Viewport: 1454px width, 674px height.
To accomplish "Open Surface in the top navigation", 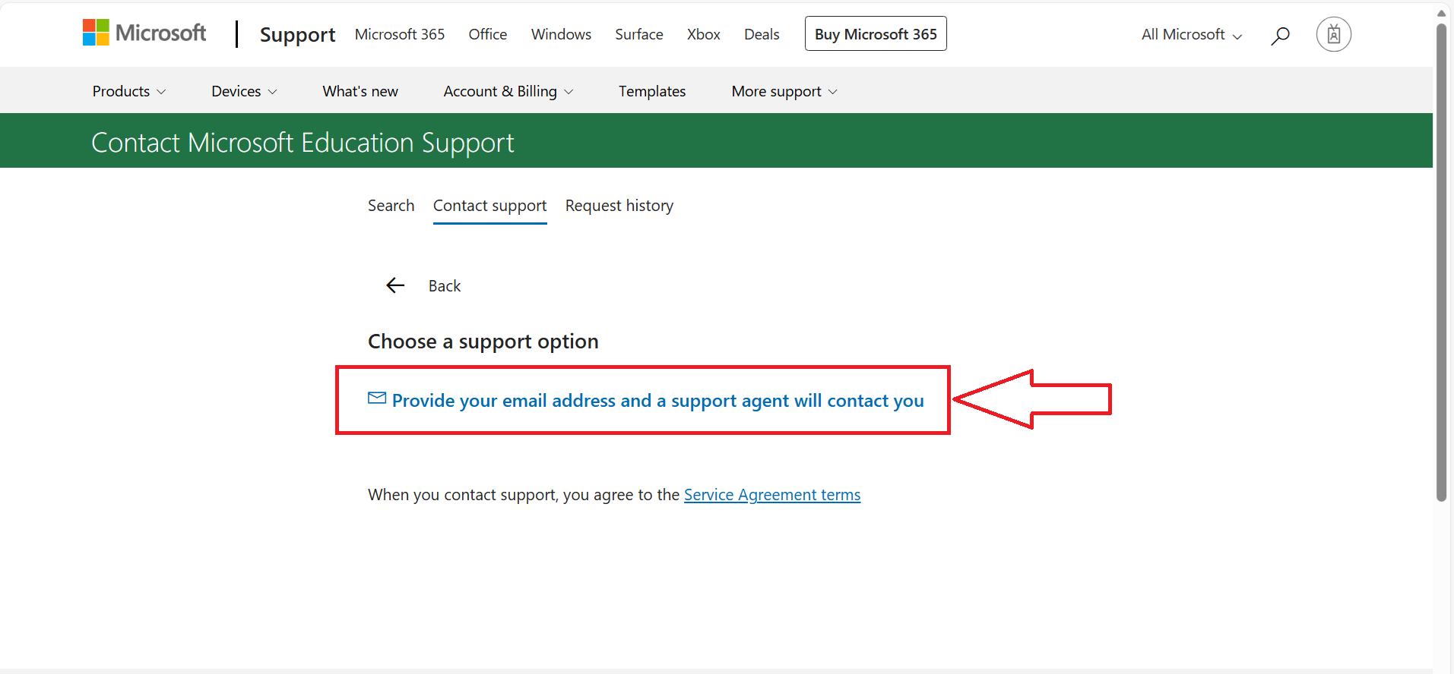I will pos(639,34).
